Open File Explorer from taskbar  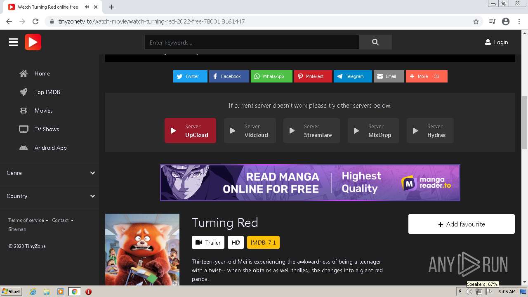tap(47, 292)
